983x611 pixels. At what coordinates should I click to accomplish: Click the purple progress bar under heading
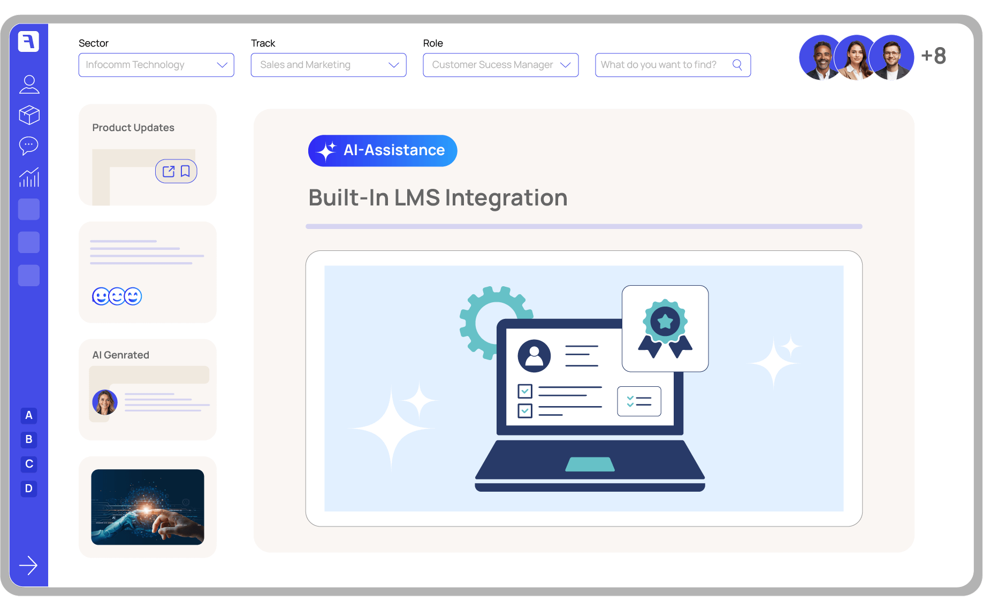[583, 226]
